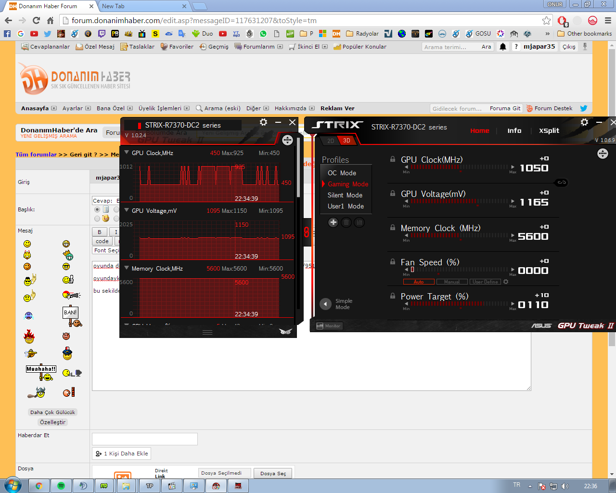Open the notification bell on forum
The width and height of the screenshot is (616, 493).
(503, 47)
